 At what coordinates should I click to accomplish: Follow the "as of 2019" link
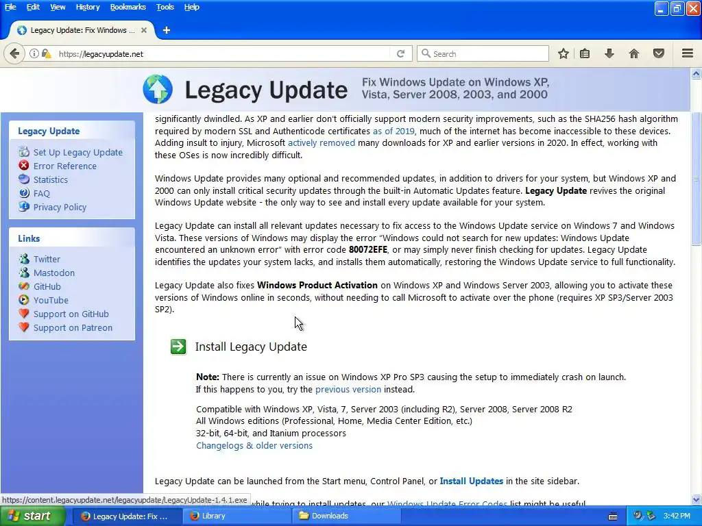394,131
